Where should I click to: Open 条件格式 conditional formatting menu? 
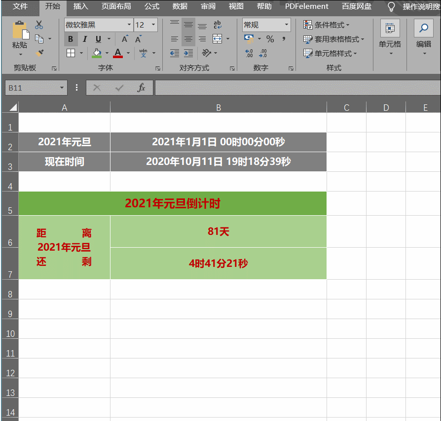click(326, 25)
